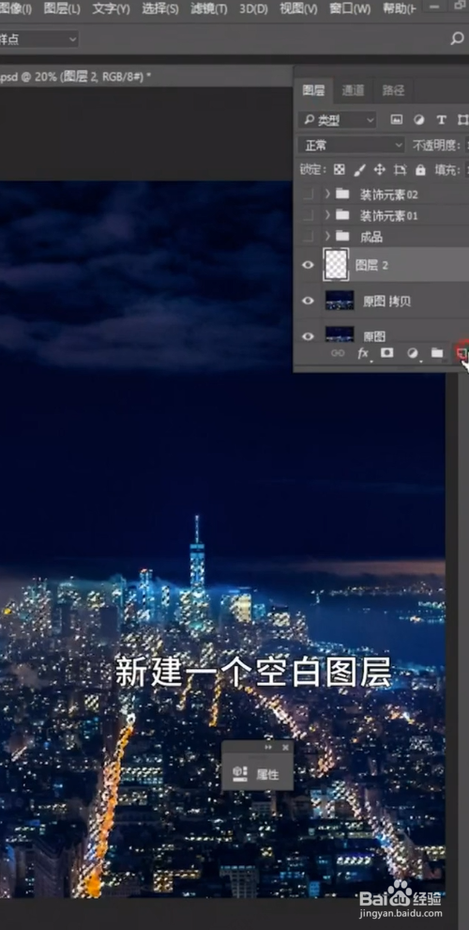Lock artboard nesting icon

(401, 170)
